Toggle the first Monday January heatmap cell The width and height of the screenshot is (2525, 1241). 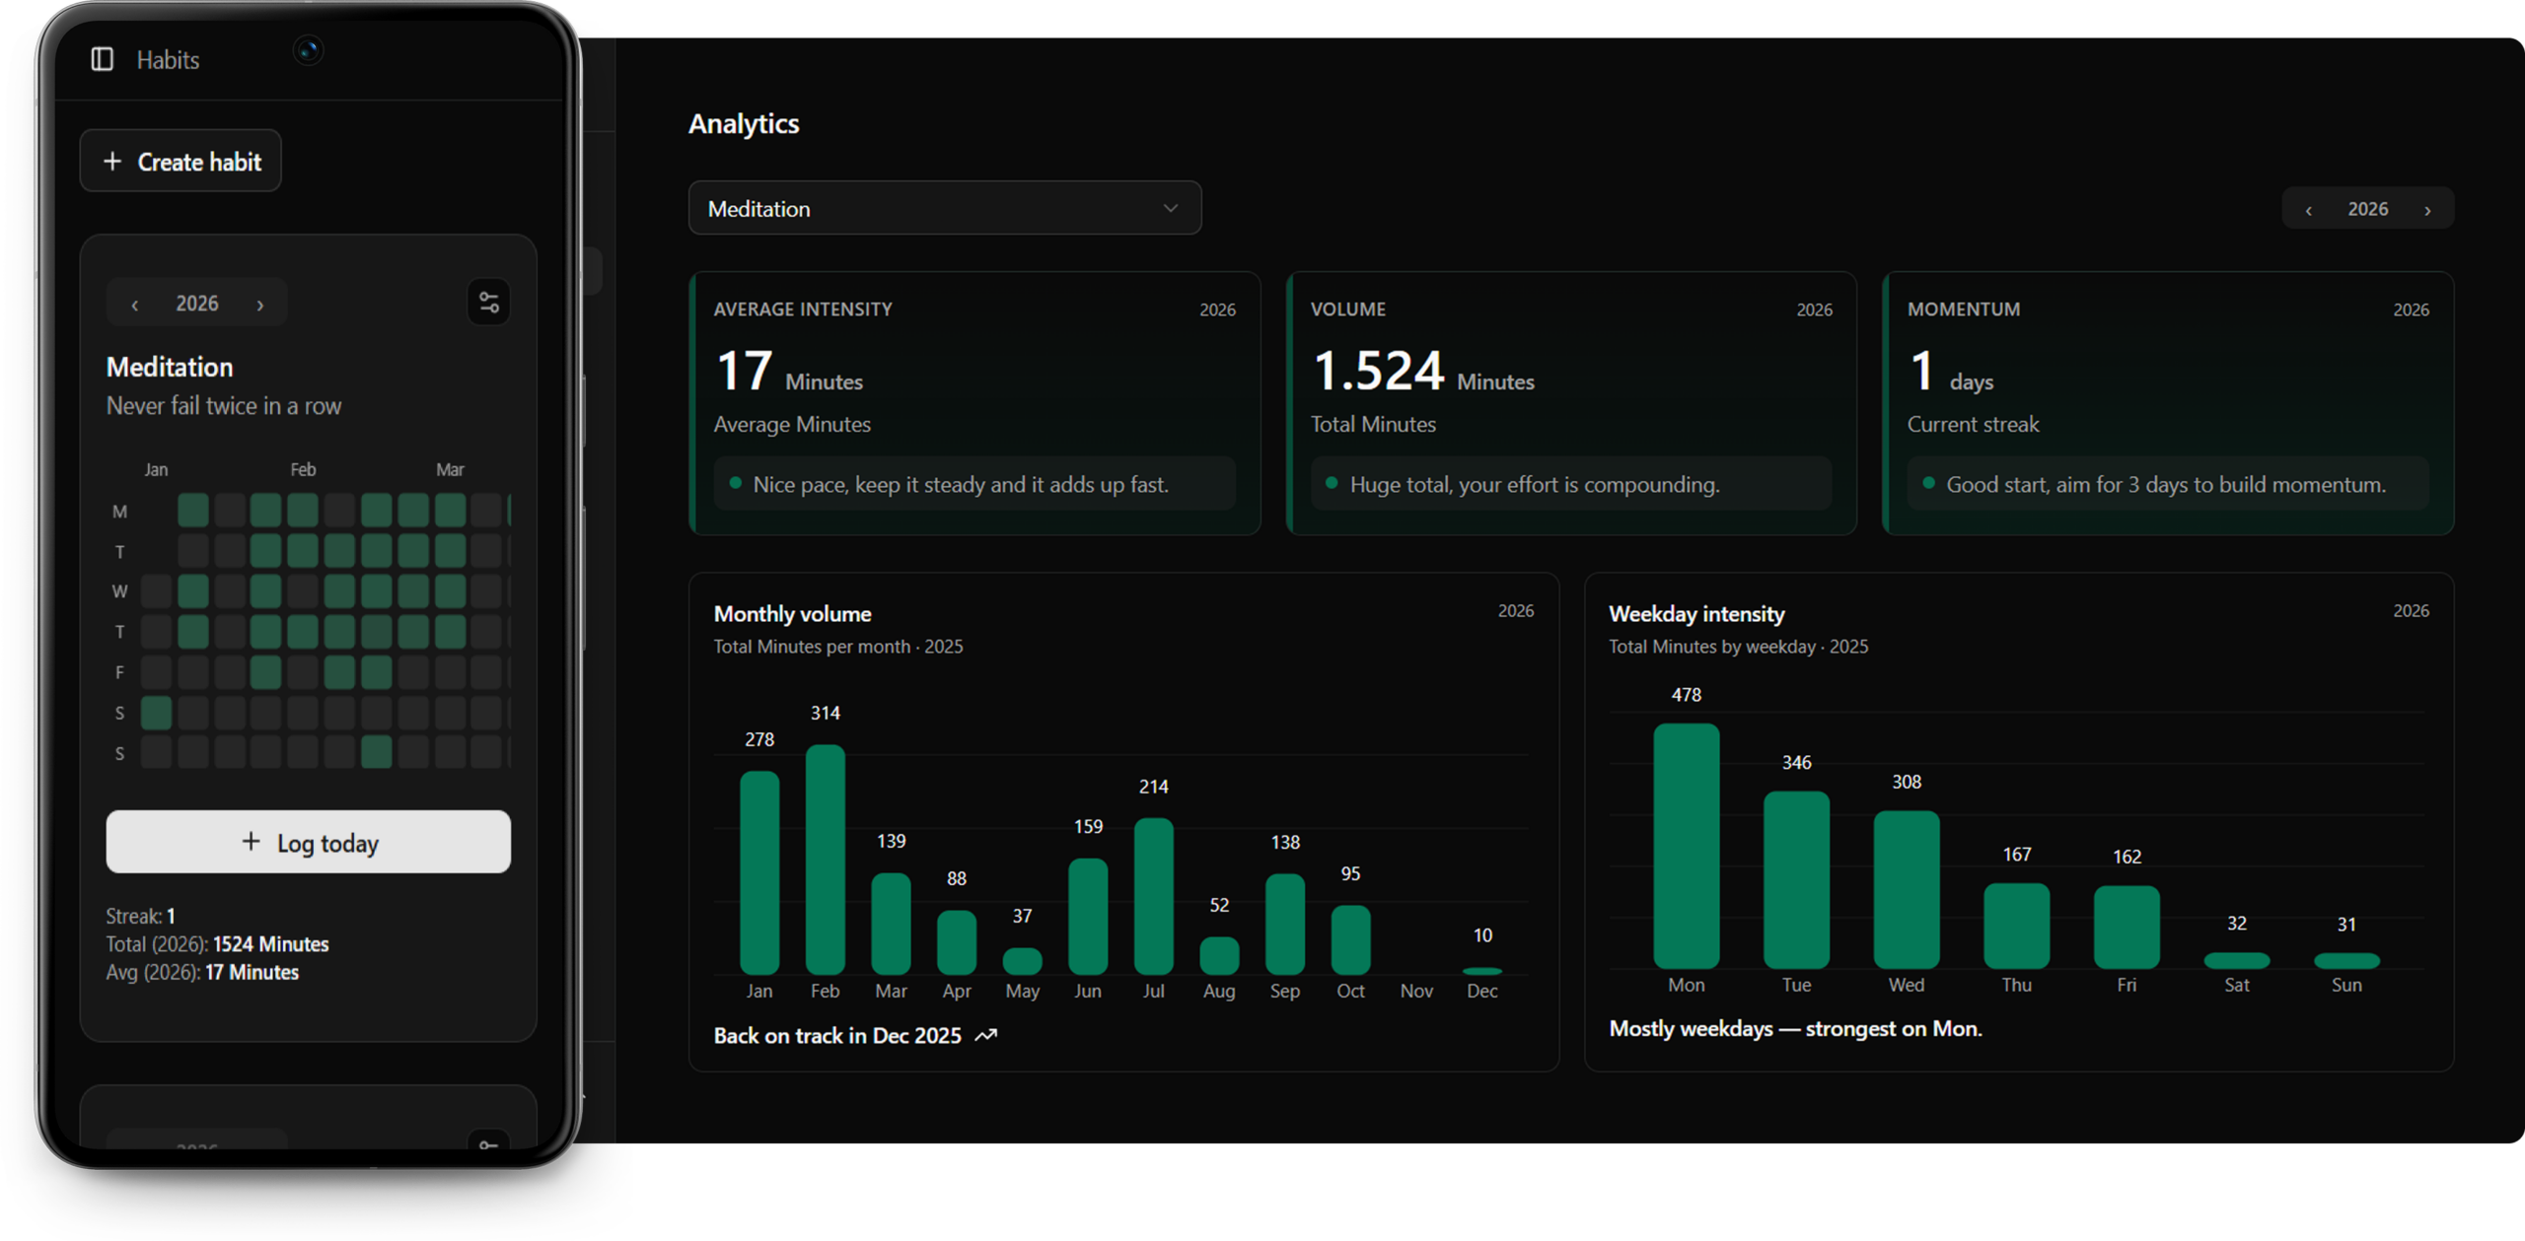(x=192, y=511)
